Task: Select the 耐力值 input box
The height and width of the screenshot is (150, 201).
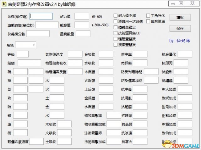Action: 82,16
